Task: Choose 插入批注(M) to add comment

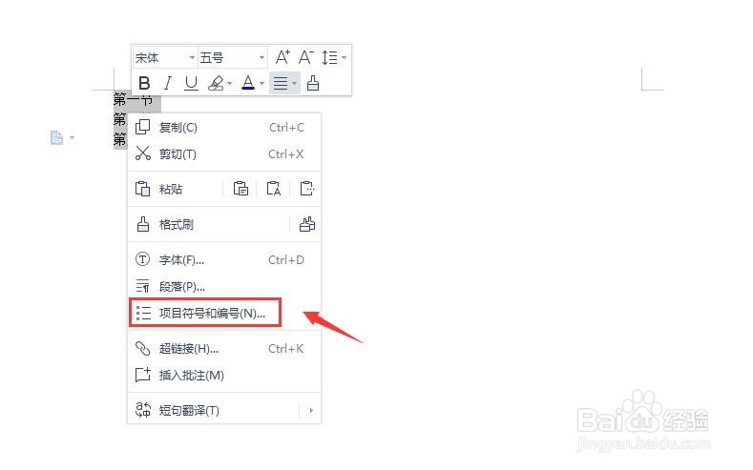Action: pos(223,375)
